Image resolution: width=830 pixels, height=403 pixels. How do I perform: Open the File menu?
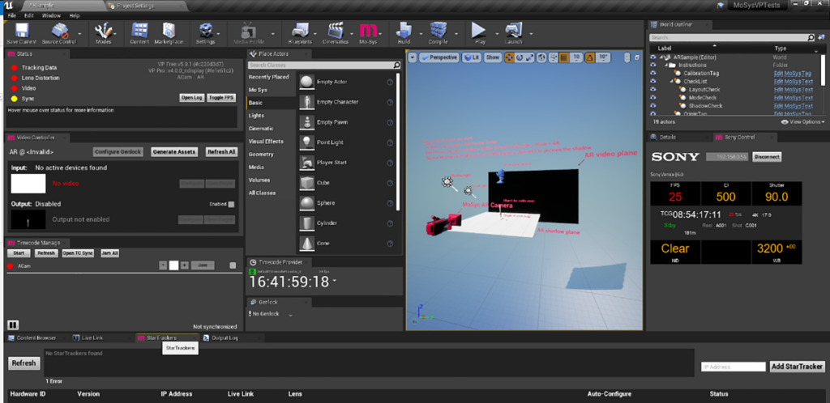pyautogui.click(x=13, y=16)
